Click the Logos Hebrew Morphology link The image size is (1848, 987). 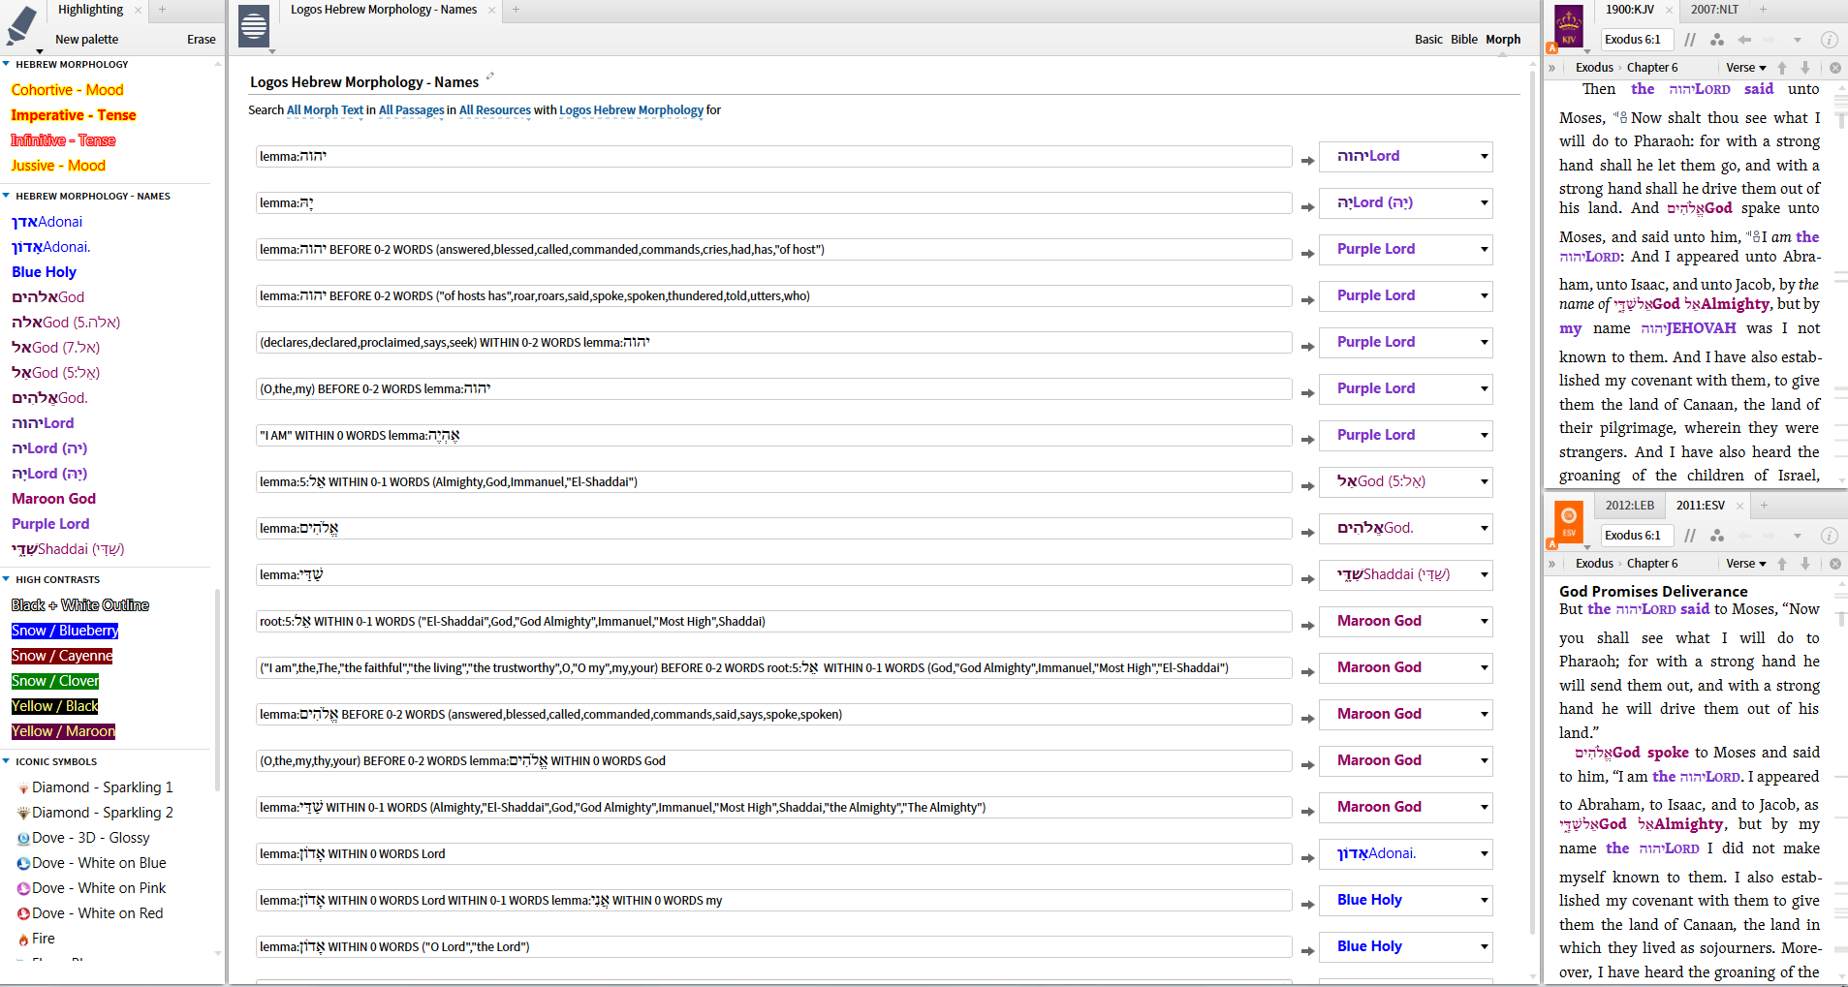coord(631,110)
